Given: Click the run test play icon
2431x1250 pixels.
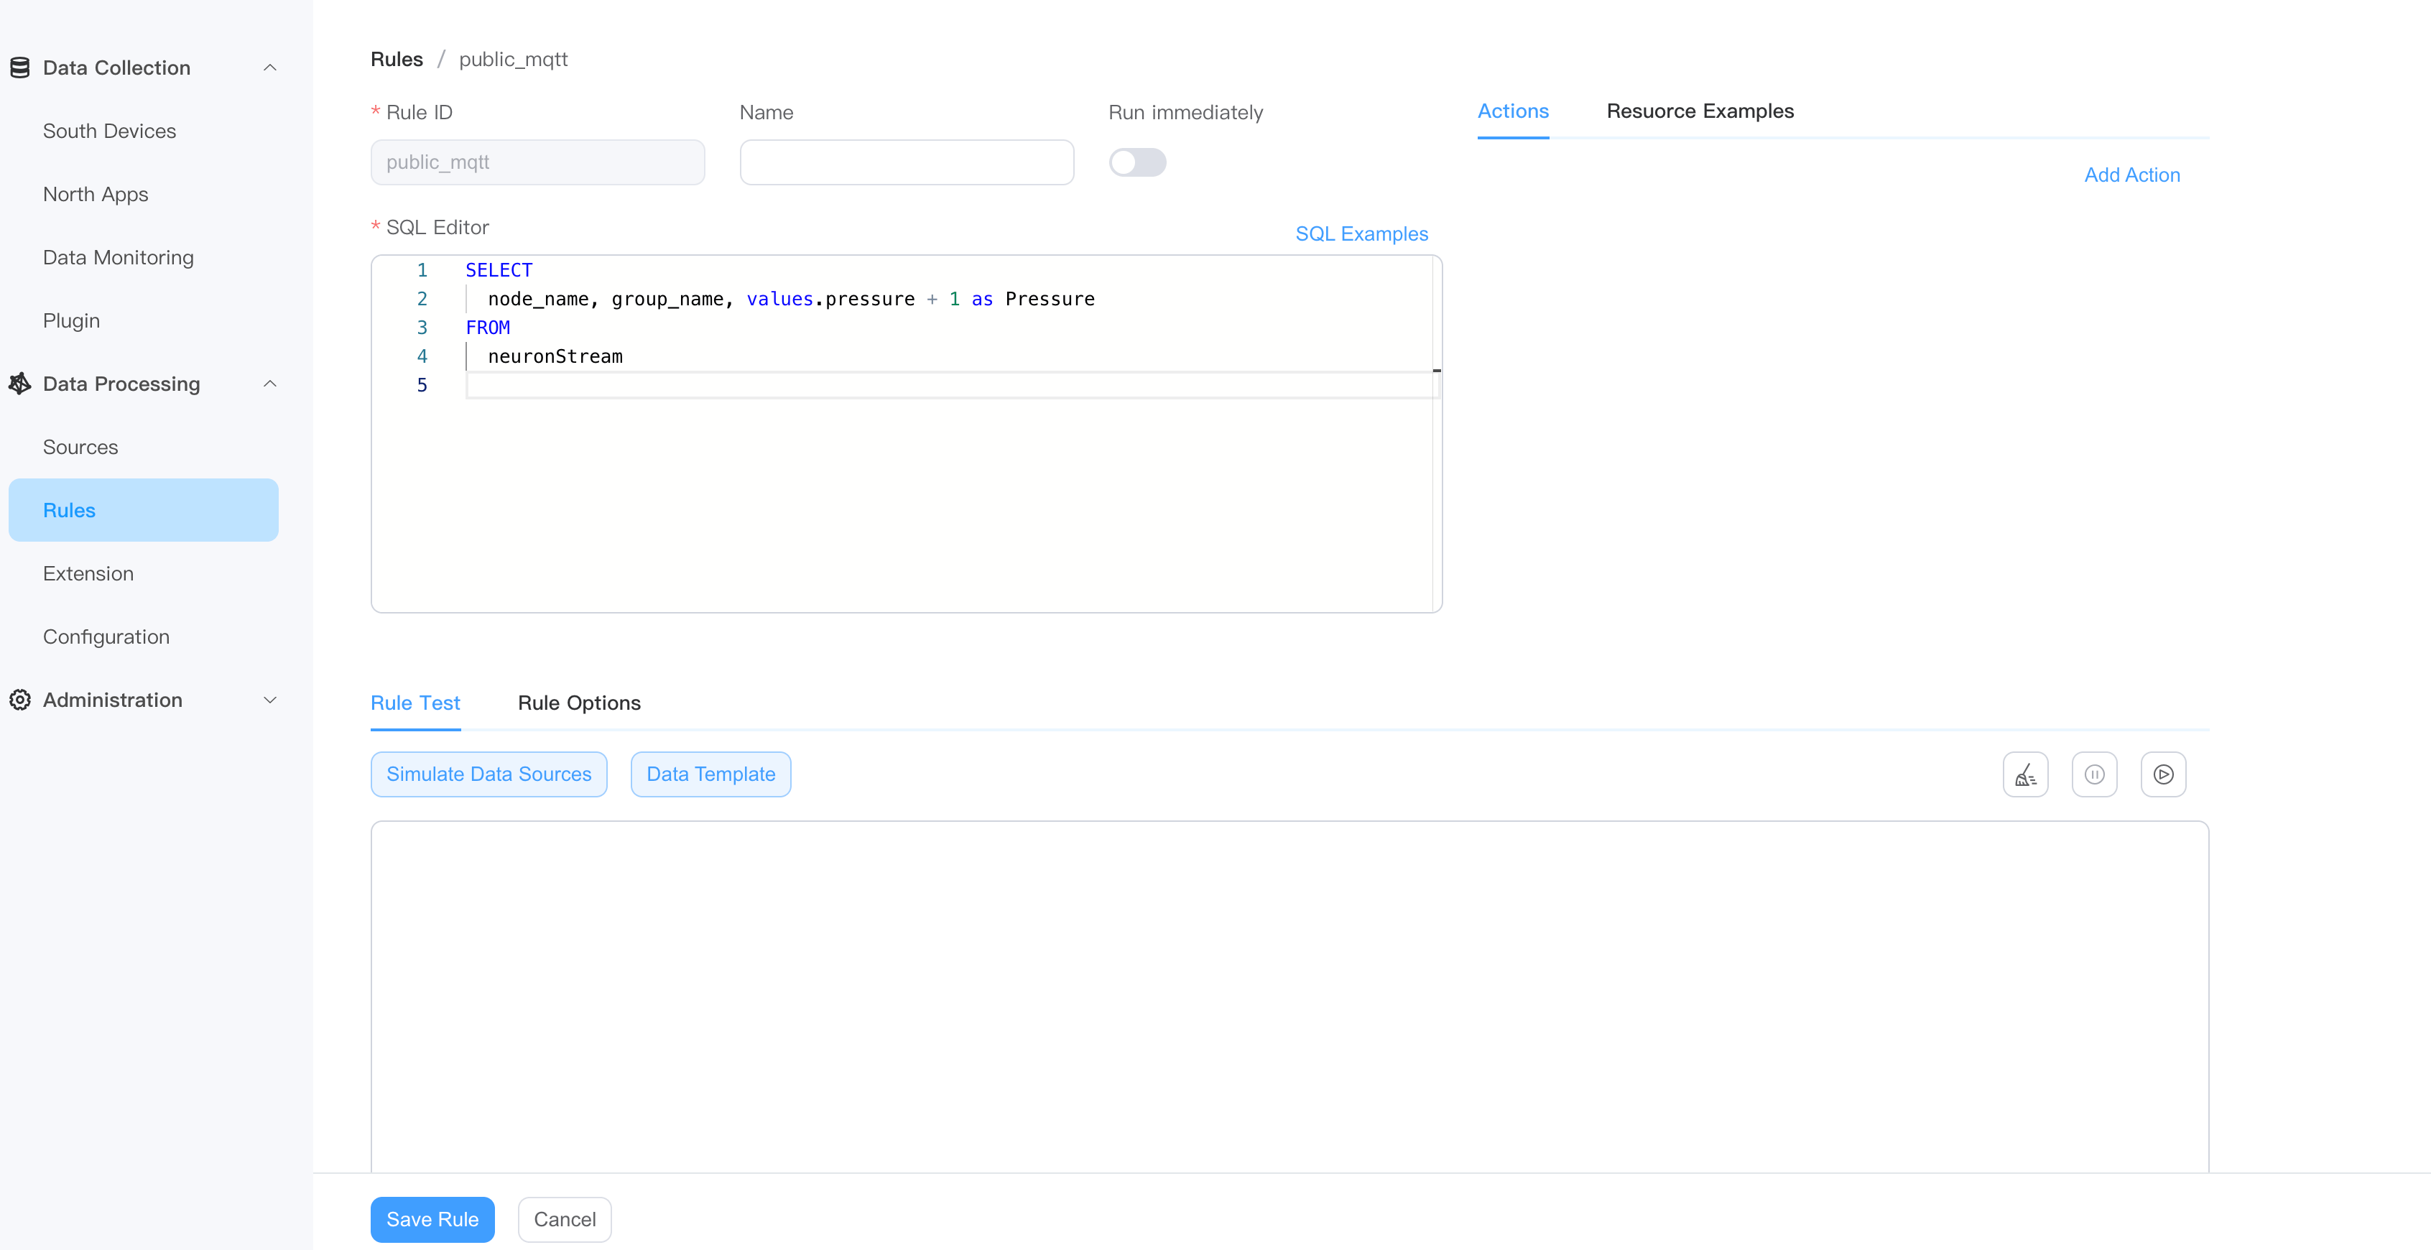Looking at the screenshot, I should (x=2163, y=774).
